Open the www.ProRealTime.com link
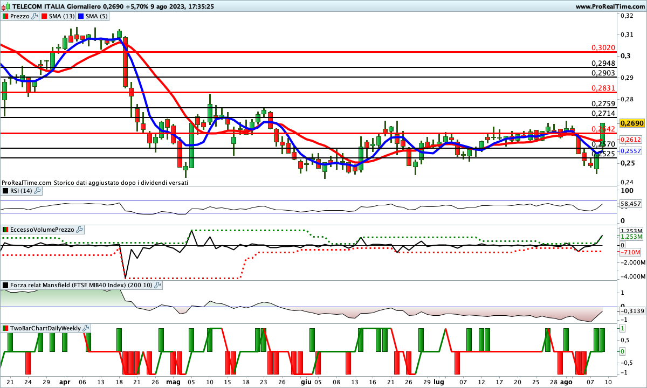 click(x=610, y=6)
